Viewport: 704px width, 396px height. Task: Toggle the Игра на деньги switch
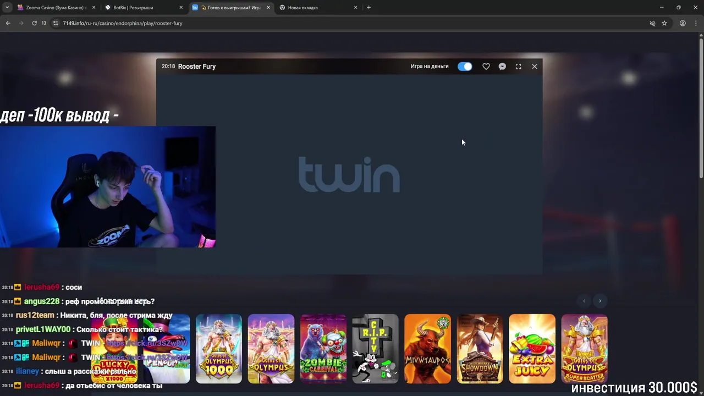pos(465,66)
